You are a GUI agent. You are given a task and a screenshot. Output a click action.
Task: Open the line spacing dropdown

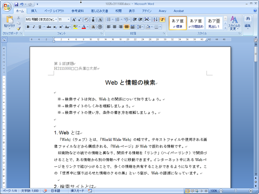(140, 27)
